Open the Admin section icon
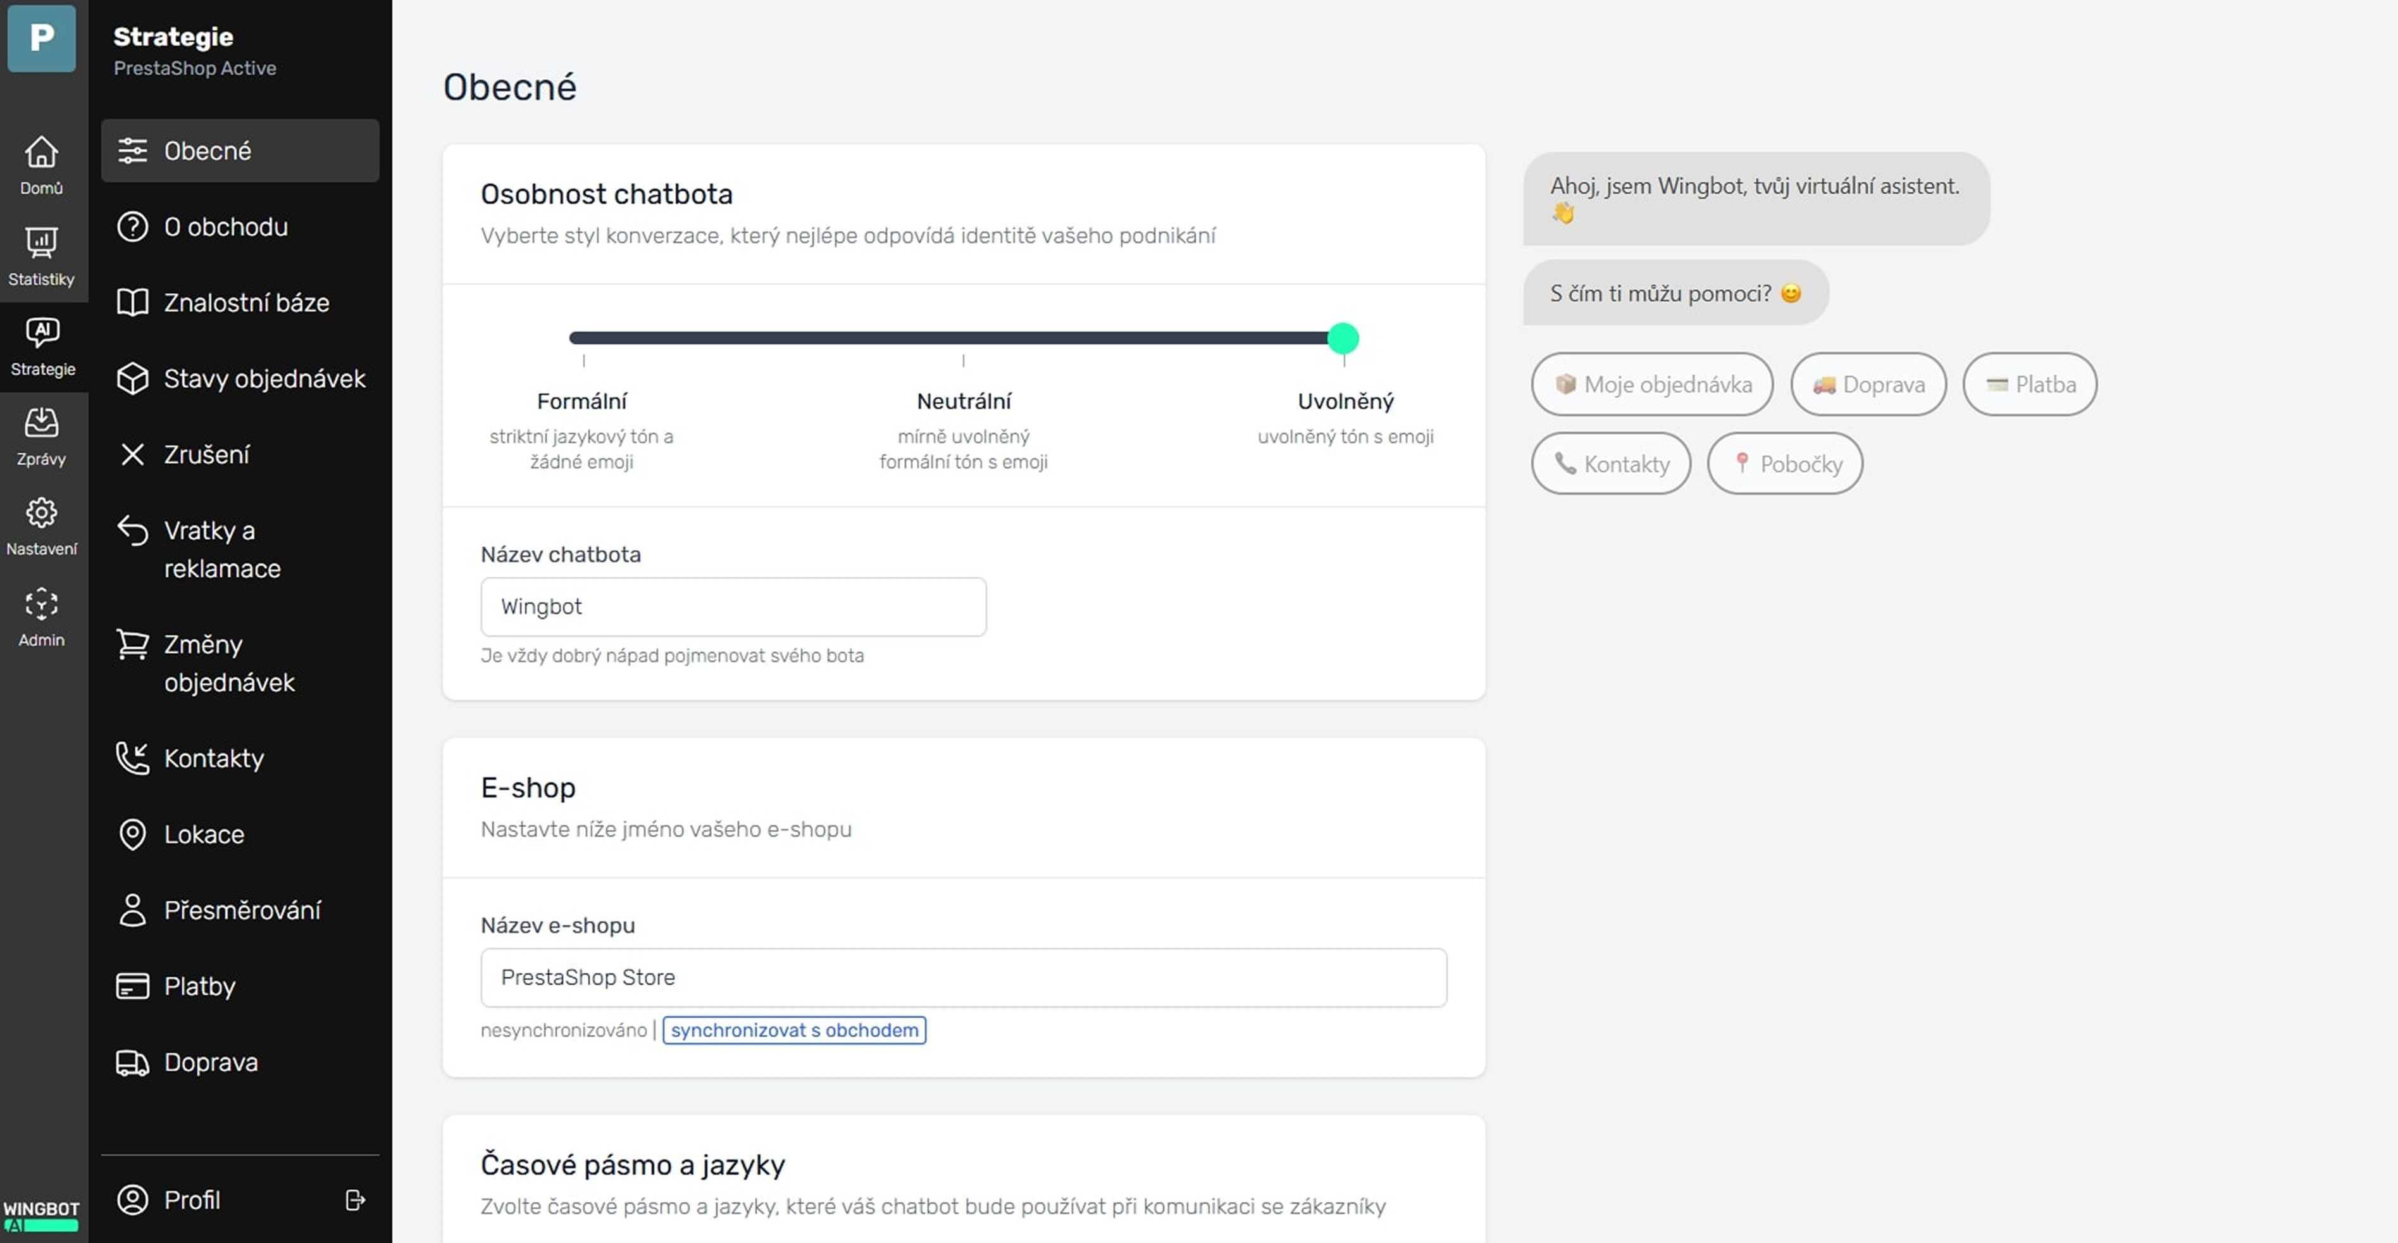This screenshot has width=2398, height=1243. coord(41,615)
